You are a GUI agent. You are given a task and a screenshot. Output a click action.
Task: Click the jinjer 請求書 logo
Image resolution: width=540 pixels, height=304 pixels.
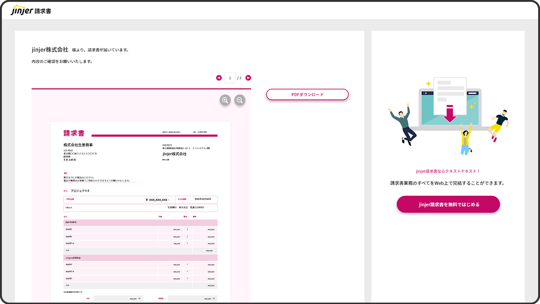point(30,10)
